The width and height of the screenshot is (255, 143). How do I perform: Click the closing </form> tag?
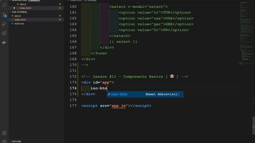coord(99,53)
